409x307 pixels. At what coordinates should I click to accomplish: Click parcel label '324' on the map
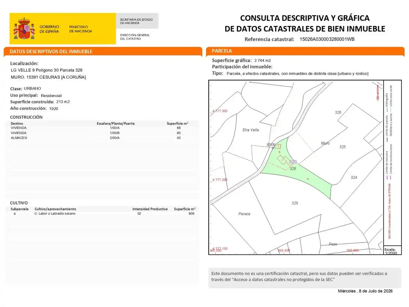pyautogui.click(x=354, y=177)
